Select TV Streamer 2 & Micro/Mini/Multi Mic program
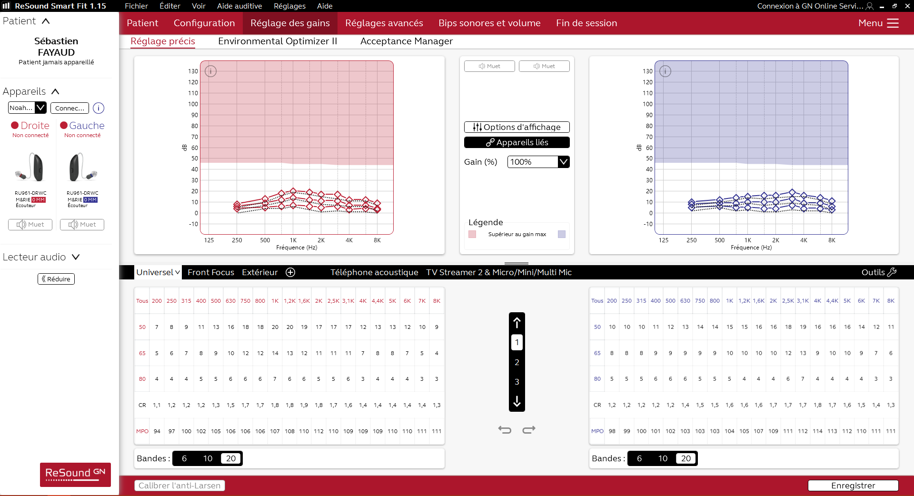Screen dimensions: 914x496 (x=499, y=272)
